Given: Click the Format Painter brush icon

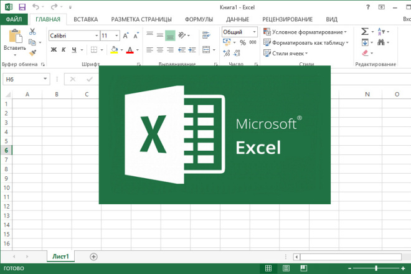Looking at the screenshot, I should point(32,54).
